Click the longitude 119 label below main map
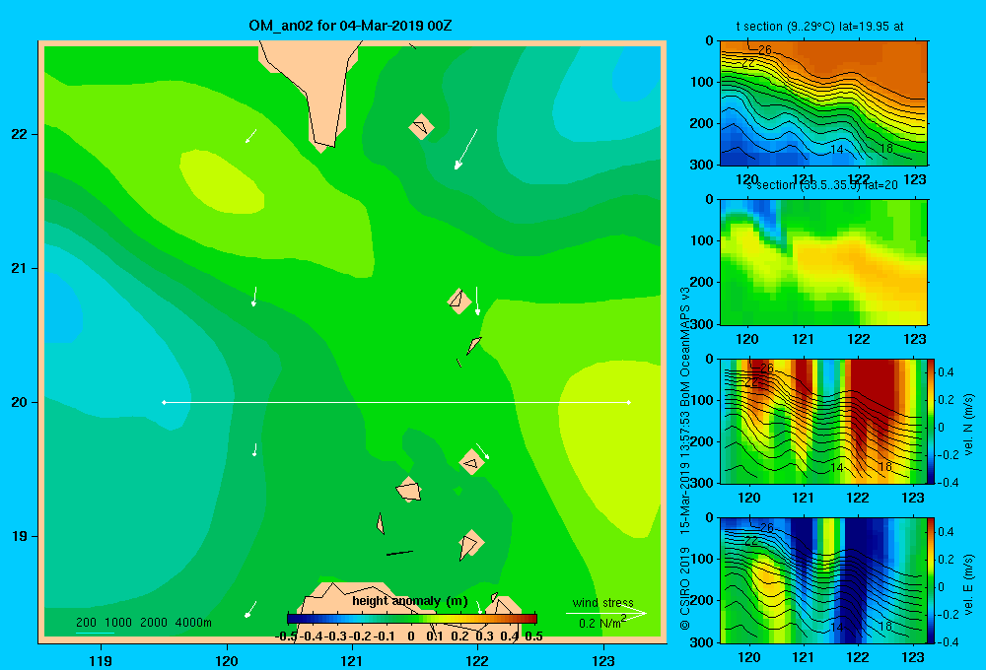Image resolution: width=986 pixels, height=670 pixels. [101, 660]
